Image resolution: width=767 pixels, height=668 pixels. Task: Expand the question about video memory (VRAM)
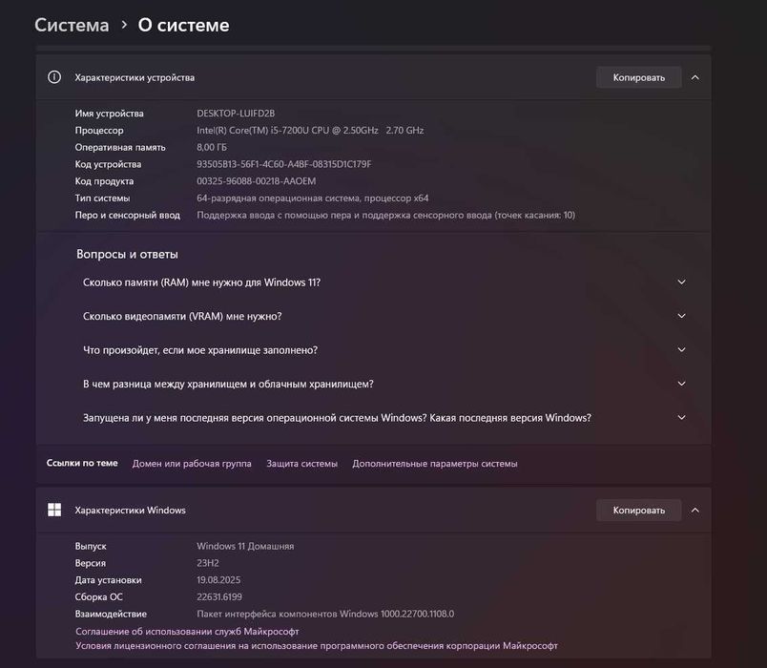coord(681,316)
